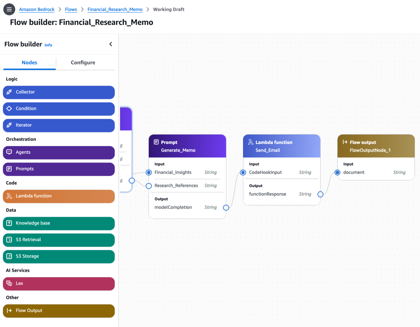Select the Agents node button
Image resolution: width=420 pixels, height=327 pixels.
(x=59, y=152)
